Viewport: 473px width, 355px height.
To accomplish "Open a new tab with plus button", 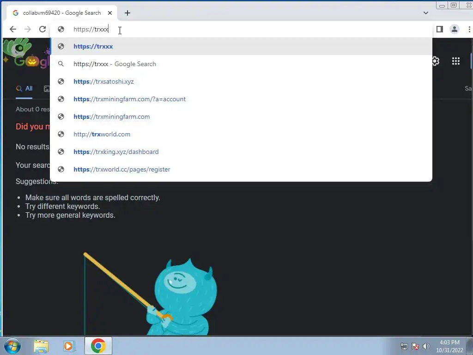I will pyautogui.click(x=127, y=13).
